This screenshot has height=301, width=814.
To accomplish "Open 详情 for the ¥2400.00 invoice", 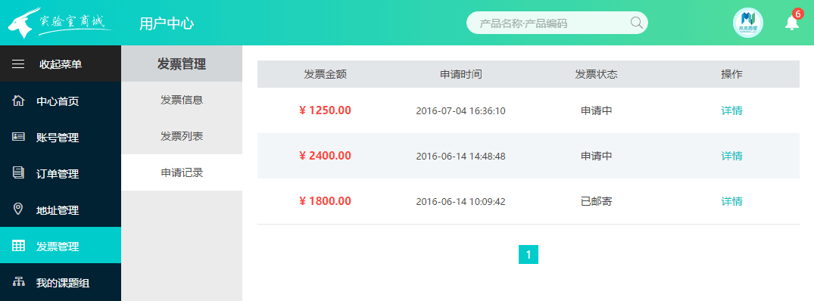I will point(731,156).
